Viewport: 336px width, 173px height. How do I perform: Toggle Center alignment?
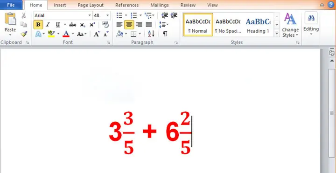click(x=129, y=25)
